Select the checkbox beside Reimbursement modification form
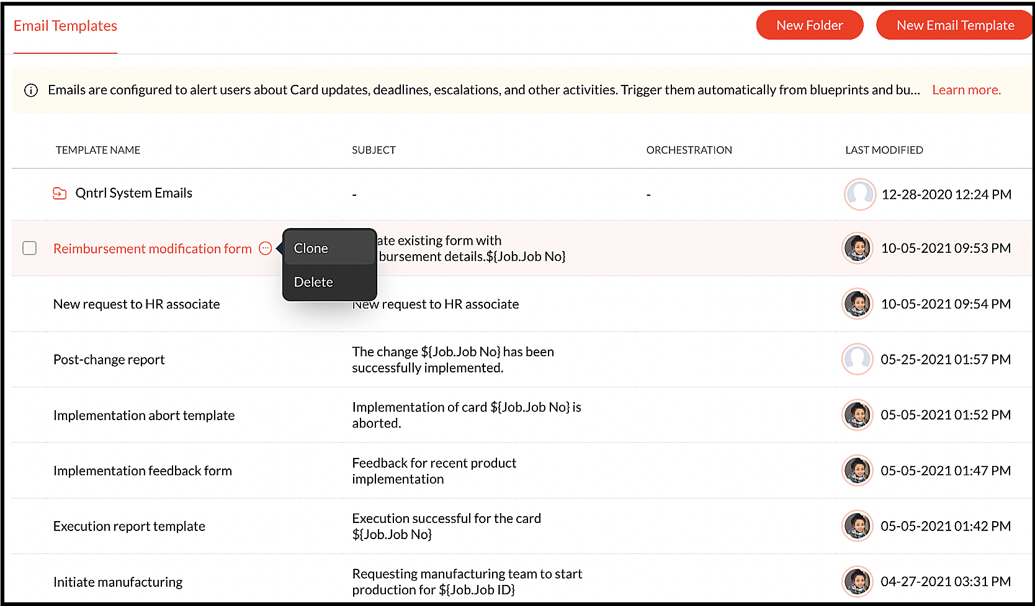Screen dimensions: 1035x606 tap(29, 248)
